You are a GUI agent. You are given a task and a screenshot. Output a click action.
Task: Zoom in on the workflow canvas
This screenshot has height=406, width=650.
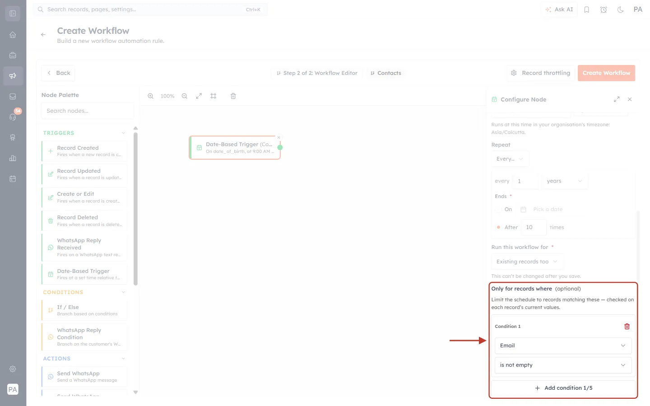(x=151, y=96)
